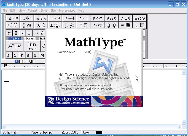Open the logical symbols palette (∴ ∀ ∃)
This screenshot has height=136, width=188.
click(83, 18)
